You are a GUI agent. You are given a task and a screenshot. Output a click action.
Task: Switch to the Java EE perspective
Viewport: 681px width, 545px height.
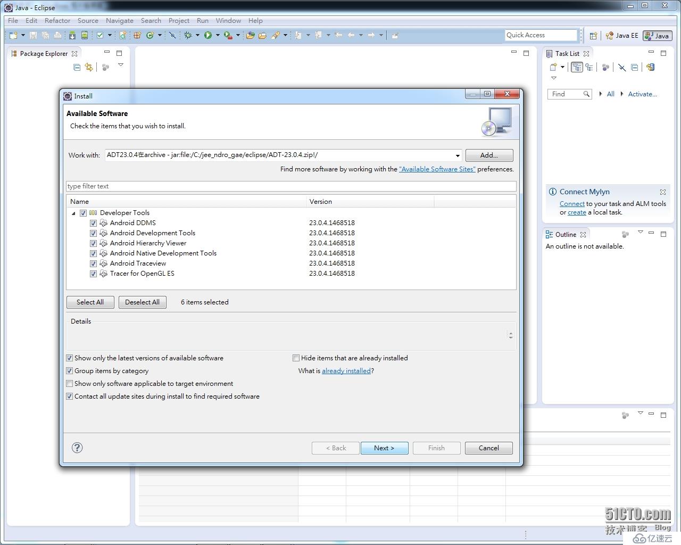pyautogui.click(x=622, y=36)
